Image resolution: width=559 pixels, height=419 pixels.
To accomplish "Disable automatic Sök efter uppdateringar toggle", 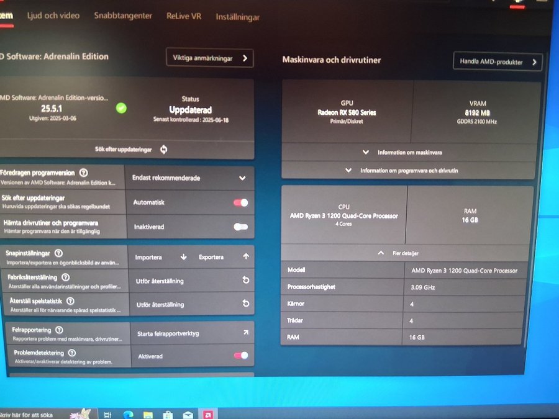I will click(240, 202).
